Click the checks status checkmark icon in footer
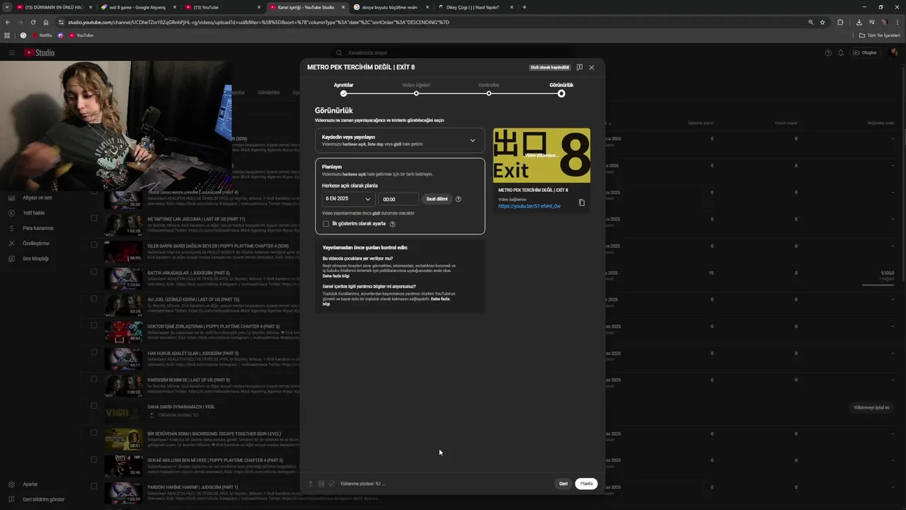 (x=331, y=484)
